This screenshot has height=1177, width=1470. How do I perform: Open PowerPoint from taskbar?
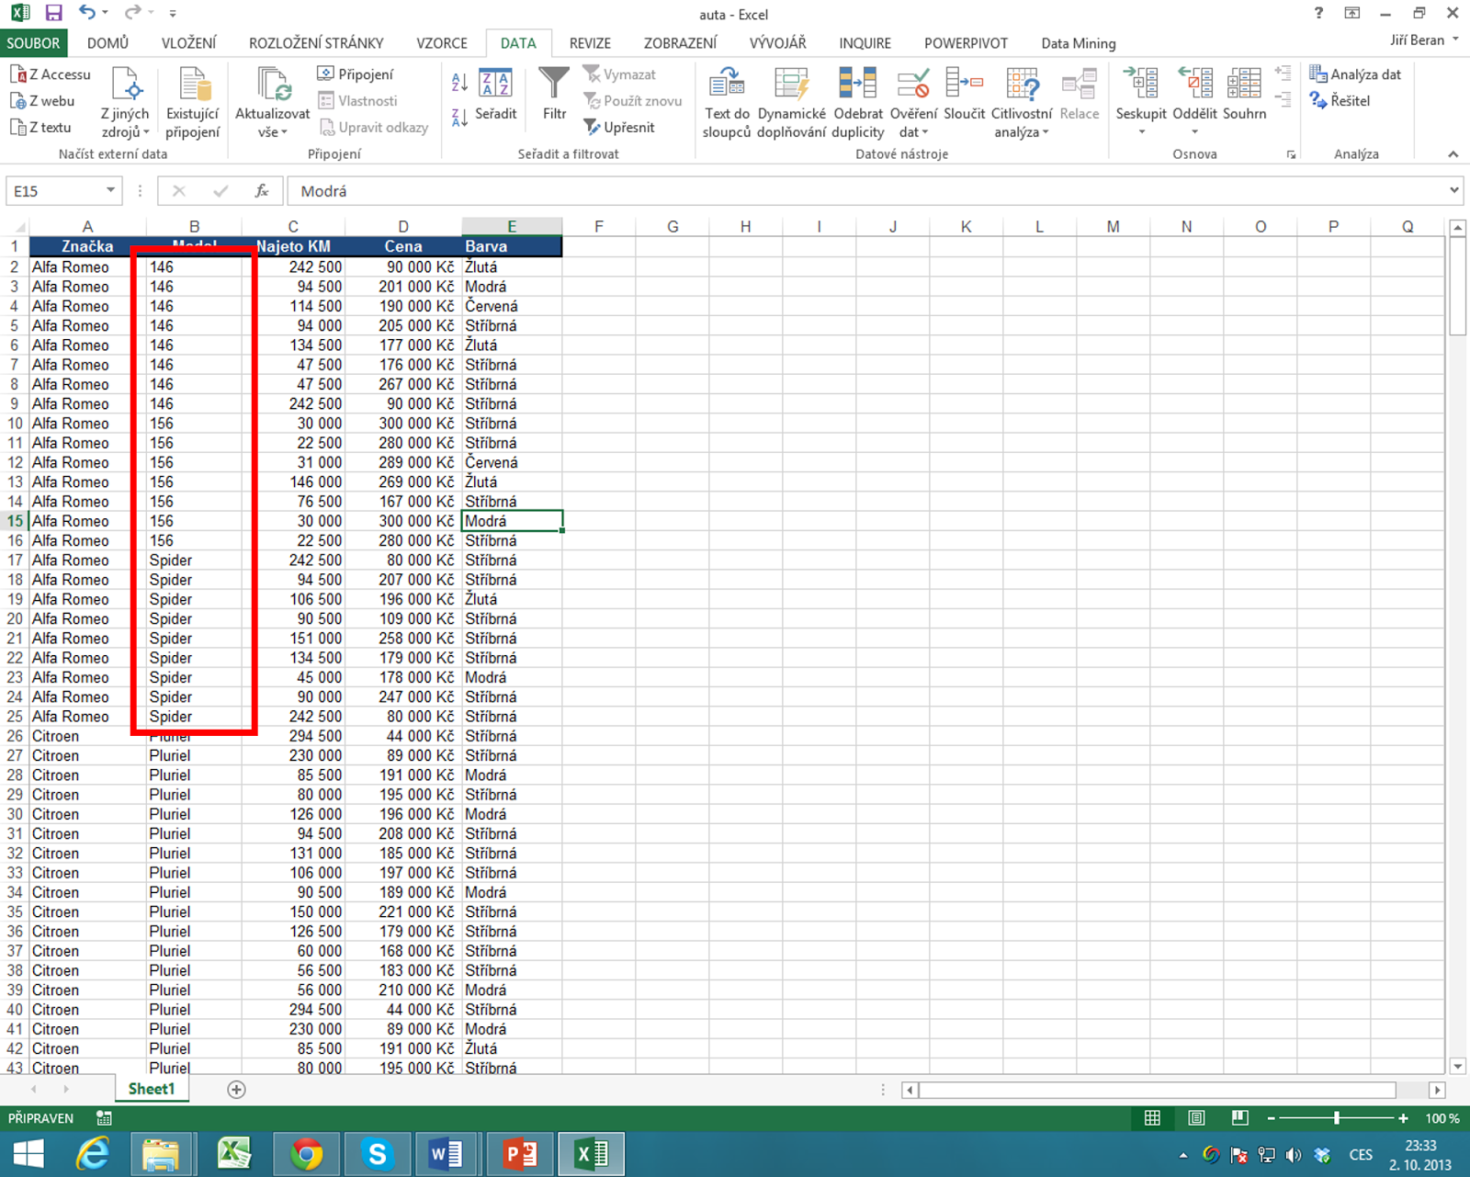pos(519,1154)
